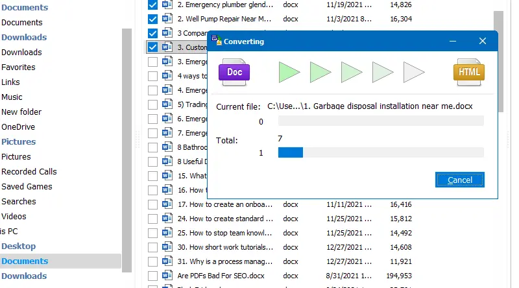This screenshot has width=519, height=288.
Task: Cancel the file conversion
Action: coord(459,180)
